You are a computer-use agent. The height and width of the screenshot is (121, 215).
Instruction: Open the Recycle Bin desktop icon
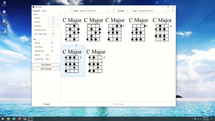(x=4, y=13)
